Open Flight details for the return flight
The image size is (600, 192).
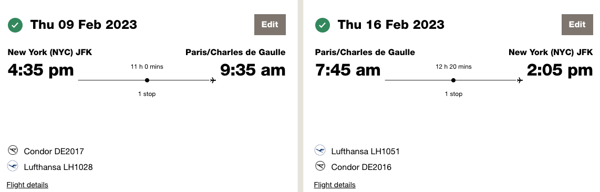tap(335, 185)
